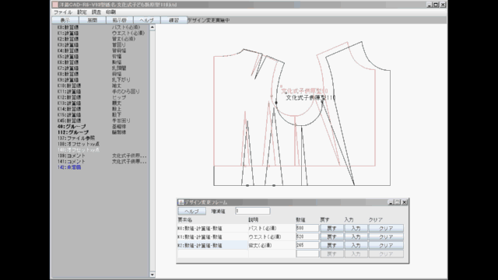Click クリア for the 背丈(必須) row

[386, 245]
